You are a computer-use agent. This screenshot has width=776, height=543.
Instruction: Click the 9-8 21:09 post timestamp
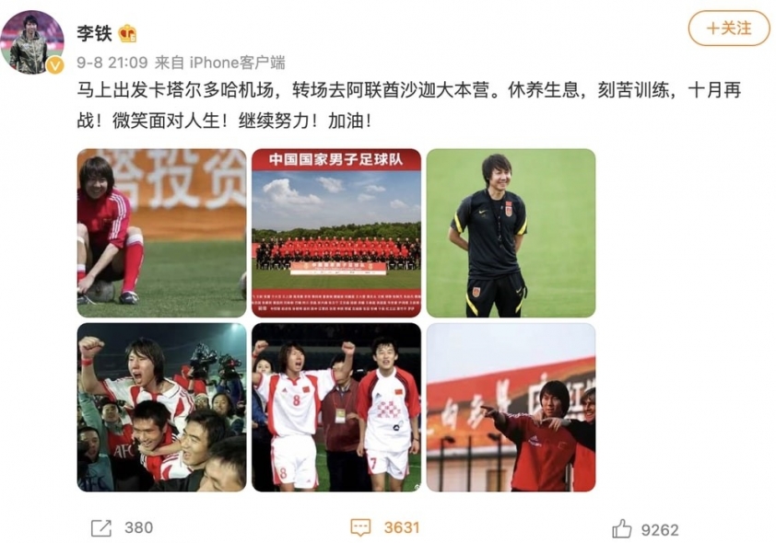pyautogui.click(x=112, y=63)
